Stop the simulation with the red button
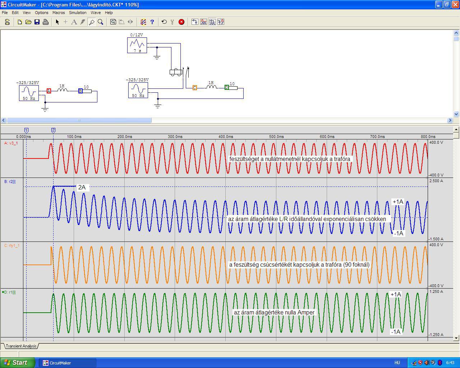The height and width of the screenshot is (368, 460). coord(181,22)
